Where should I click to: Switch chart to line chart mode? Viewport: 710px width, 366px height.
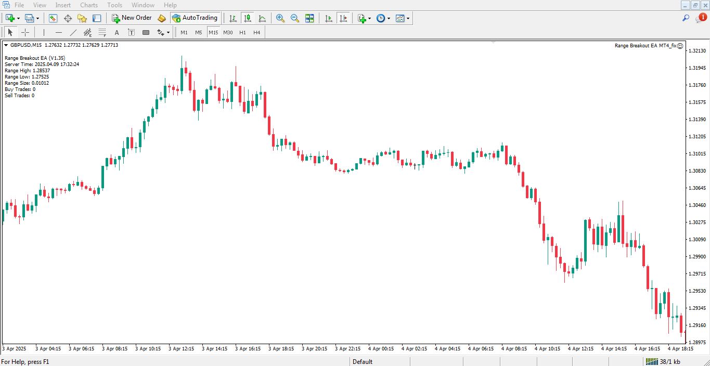263,18
